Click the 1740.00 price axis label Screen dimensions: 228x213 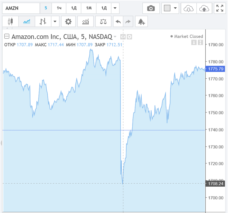tap(216, 130)
